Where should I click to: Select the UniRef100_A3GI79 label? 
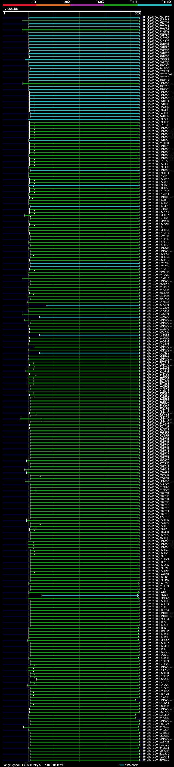(156, 745)
